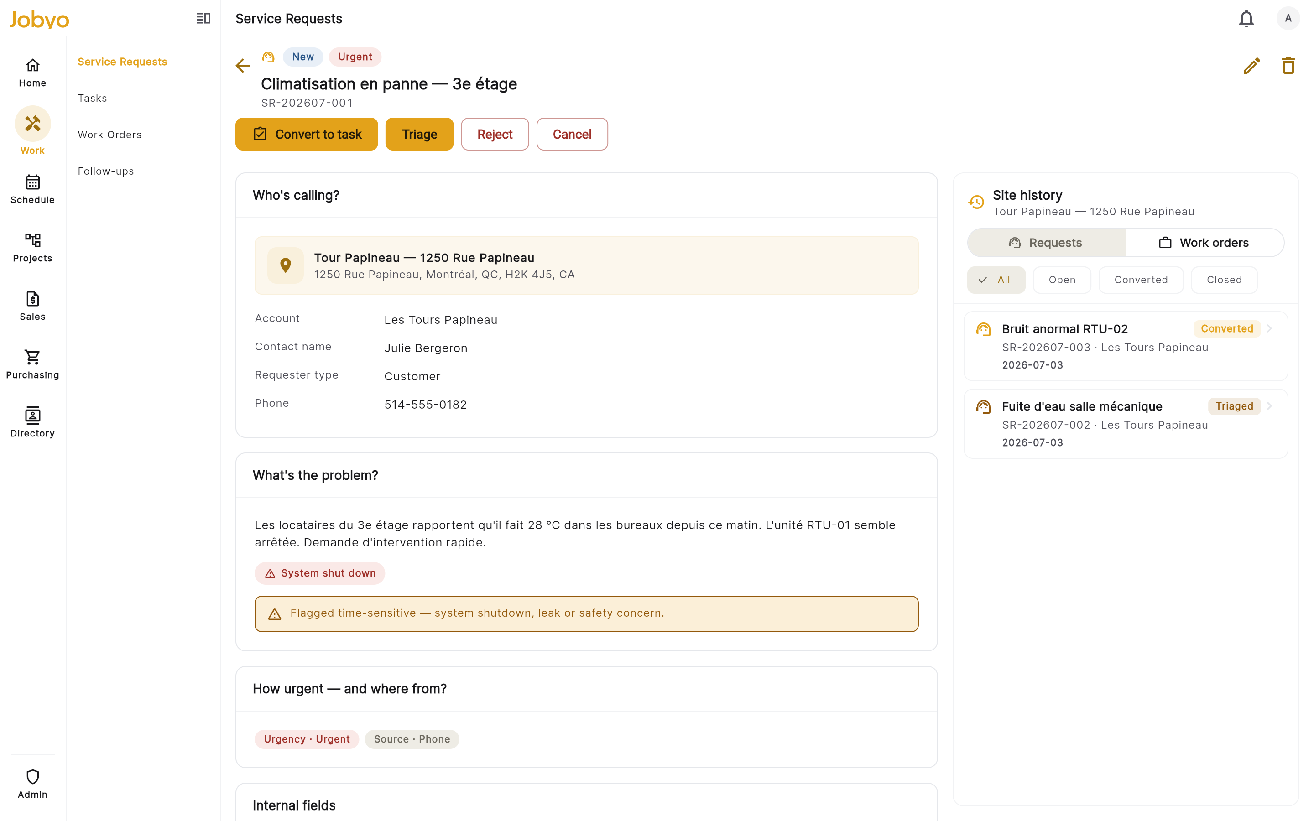Open the Sales section
This screenshot has height=821, width=1314.
(x=32, y=306)
